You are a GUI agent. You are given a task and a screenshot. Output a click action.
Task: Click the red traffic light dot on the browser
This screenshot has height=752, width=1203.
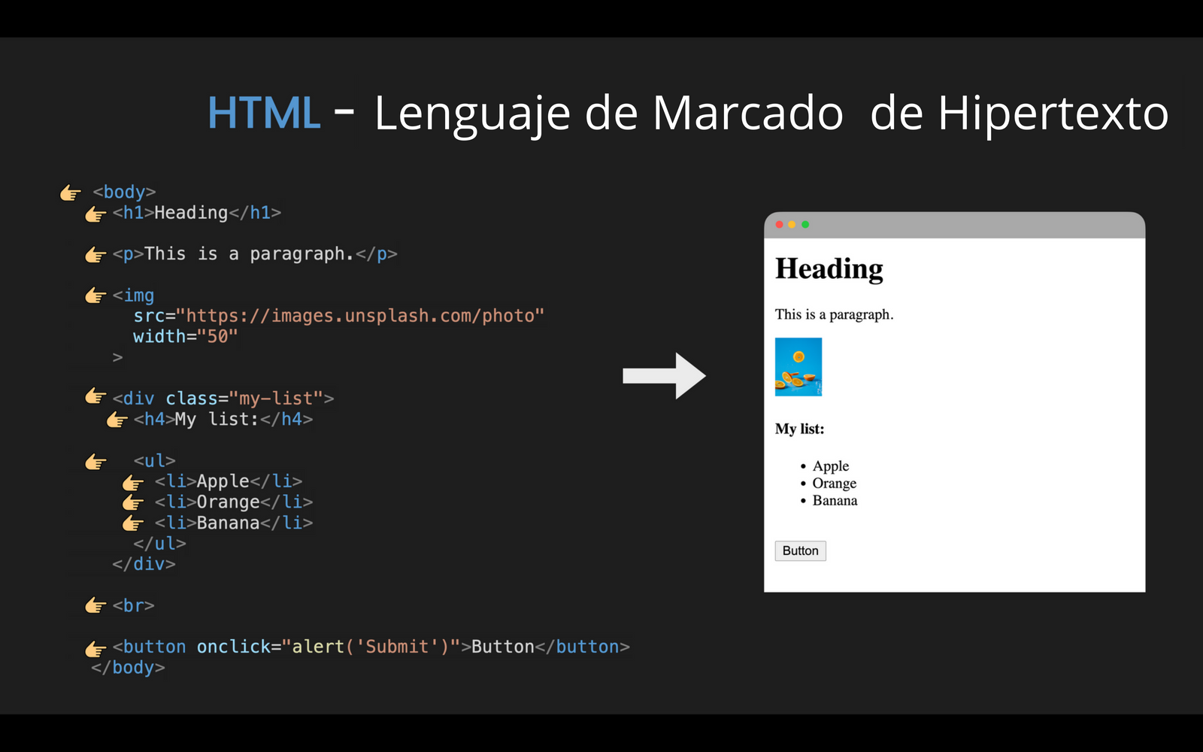click(x=778, y=224)
